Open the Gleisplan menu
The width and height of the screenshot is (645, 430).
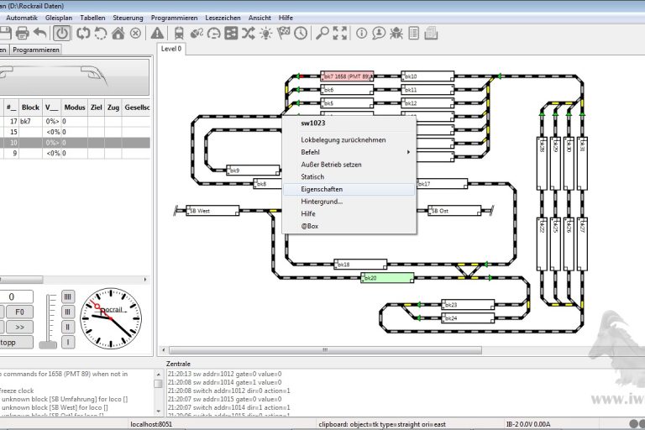[x=59, y=18]
